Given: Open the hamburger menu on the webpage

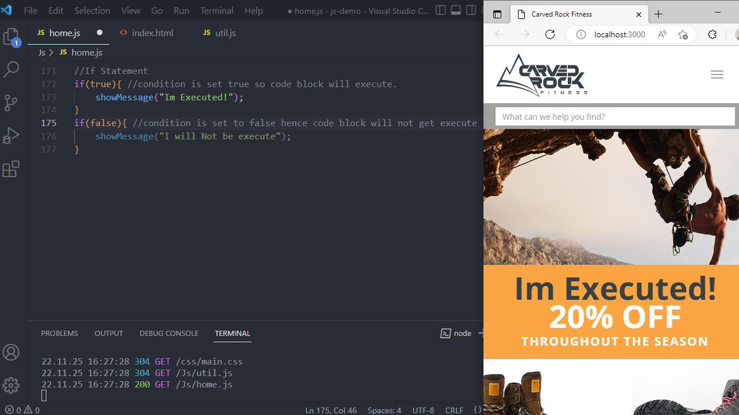Looking at the screenshot, I should (717, 74).
